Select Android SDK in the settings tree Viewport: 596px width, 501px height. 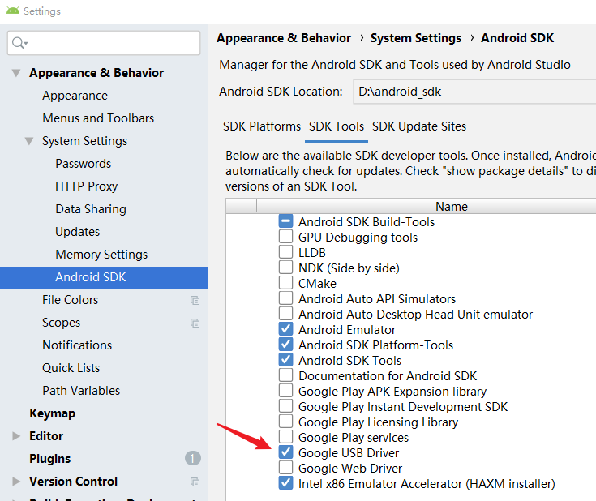(x=104, y=278)
